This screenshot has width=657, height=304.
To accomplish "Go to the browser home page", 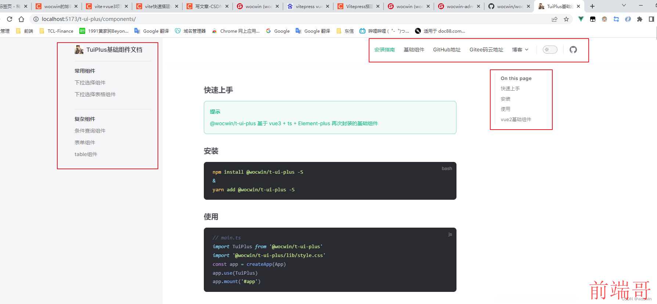I will [21, 19].
